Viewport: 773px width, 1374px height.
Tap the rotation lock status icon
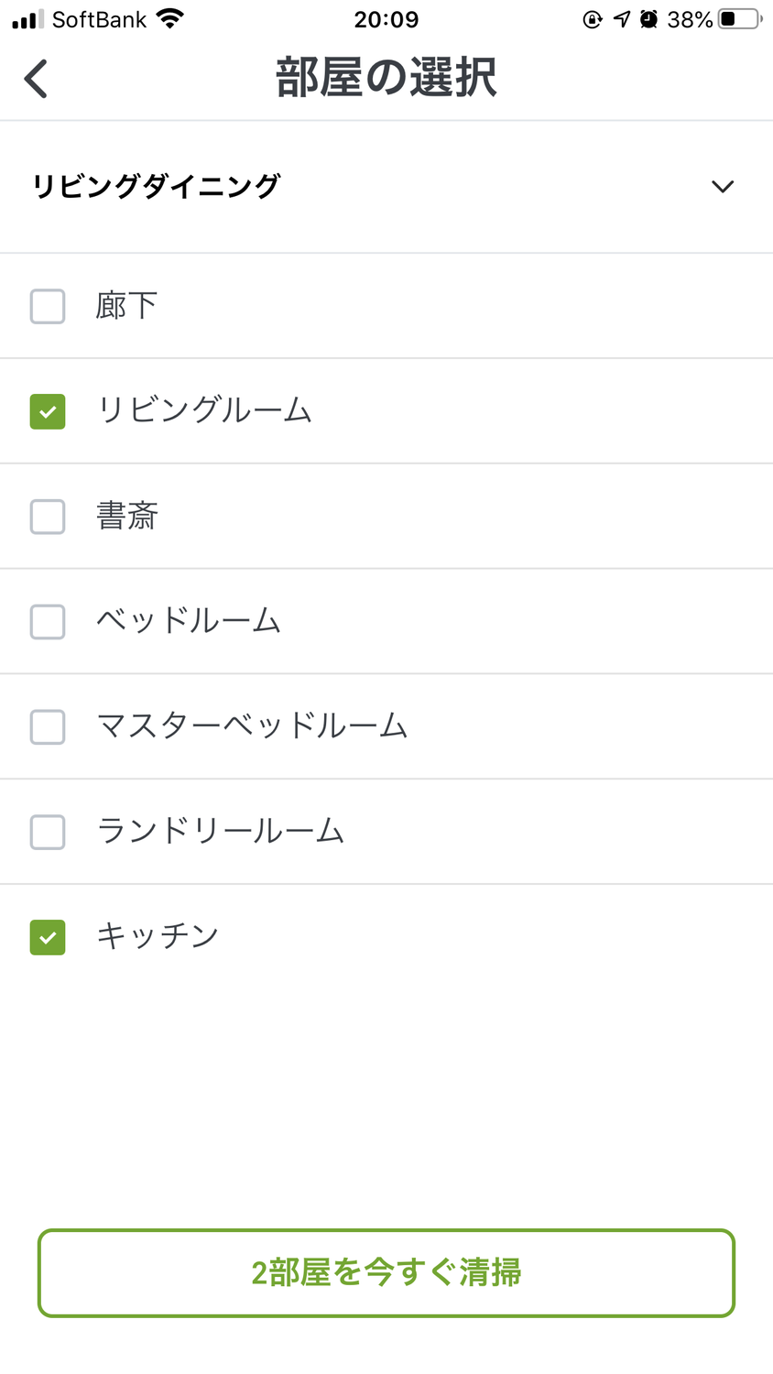coord(593,19)
